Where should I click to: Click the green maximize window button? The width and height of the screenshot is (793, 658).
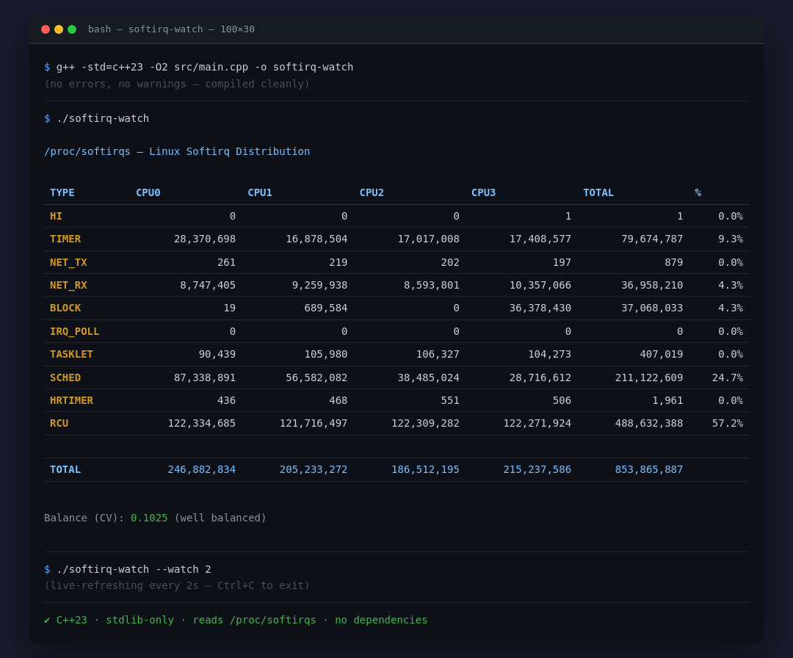tap(72, 29)
